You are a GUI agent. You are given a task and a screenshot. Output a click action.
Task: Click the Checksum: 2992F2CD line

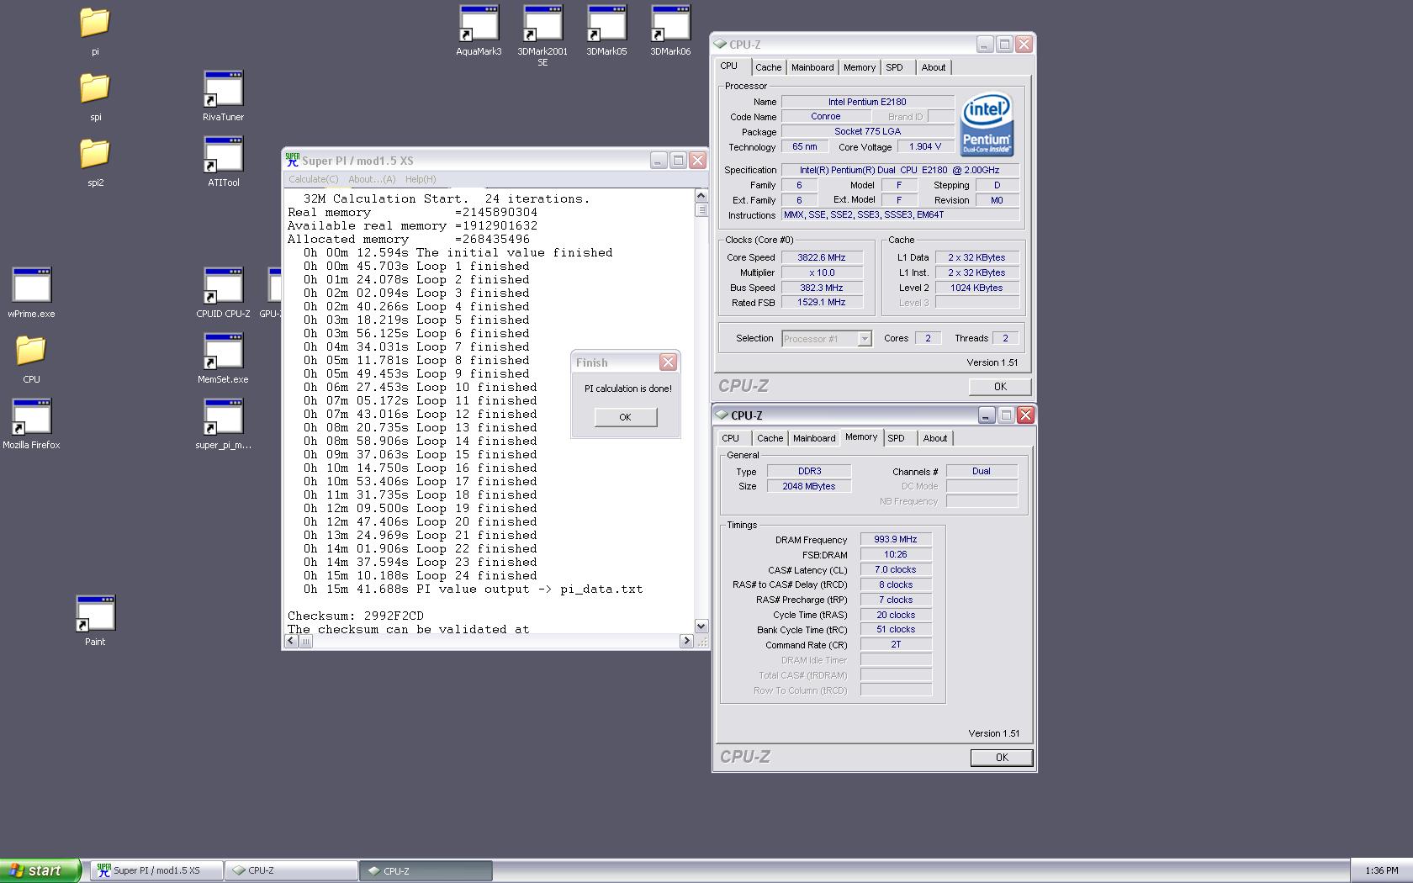coord(356,616)
